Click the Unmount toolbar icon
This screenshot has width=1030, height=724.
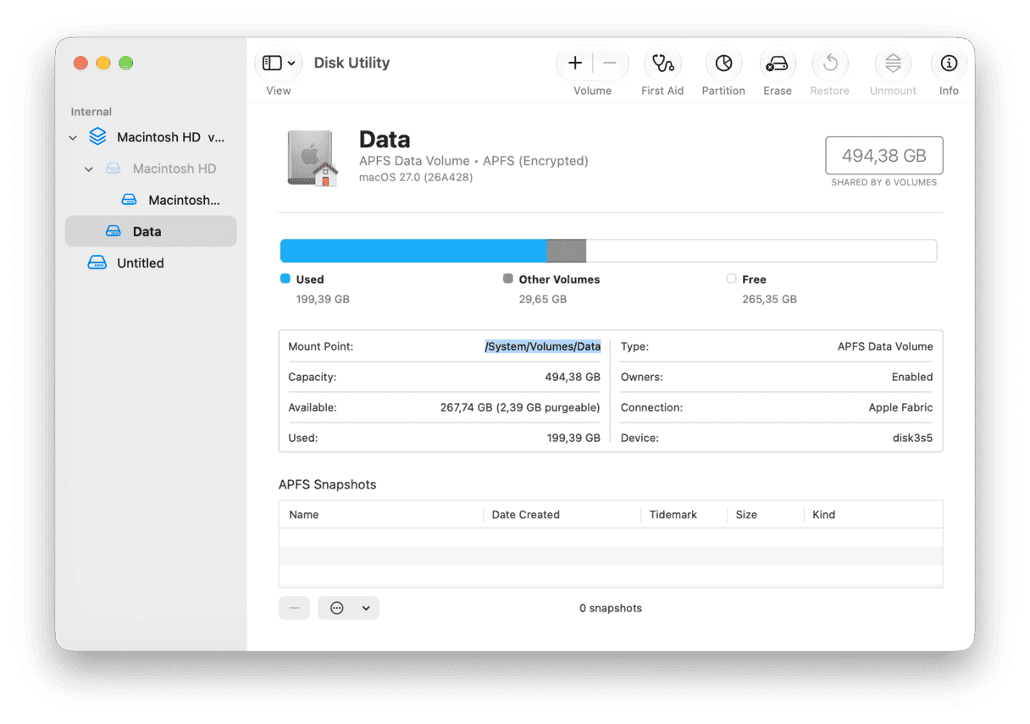click(893, 63)
